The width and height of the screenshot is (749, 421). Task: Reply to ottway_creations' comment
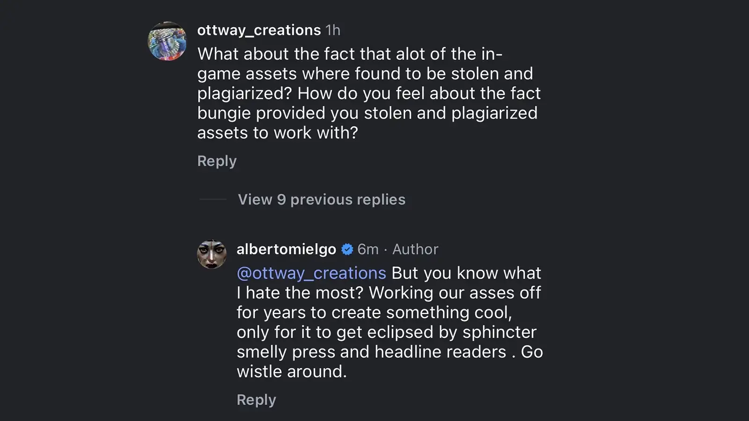pyautogui.click(x=217, y=161)
